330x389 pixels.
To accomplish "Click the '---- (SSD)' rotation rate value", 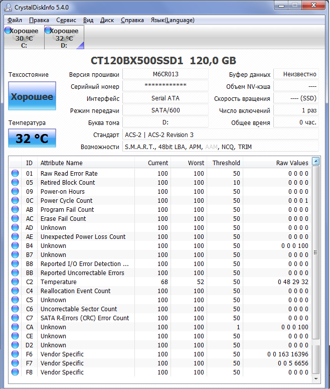I will [296, 98].
